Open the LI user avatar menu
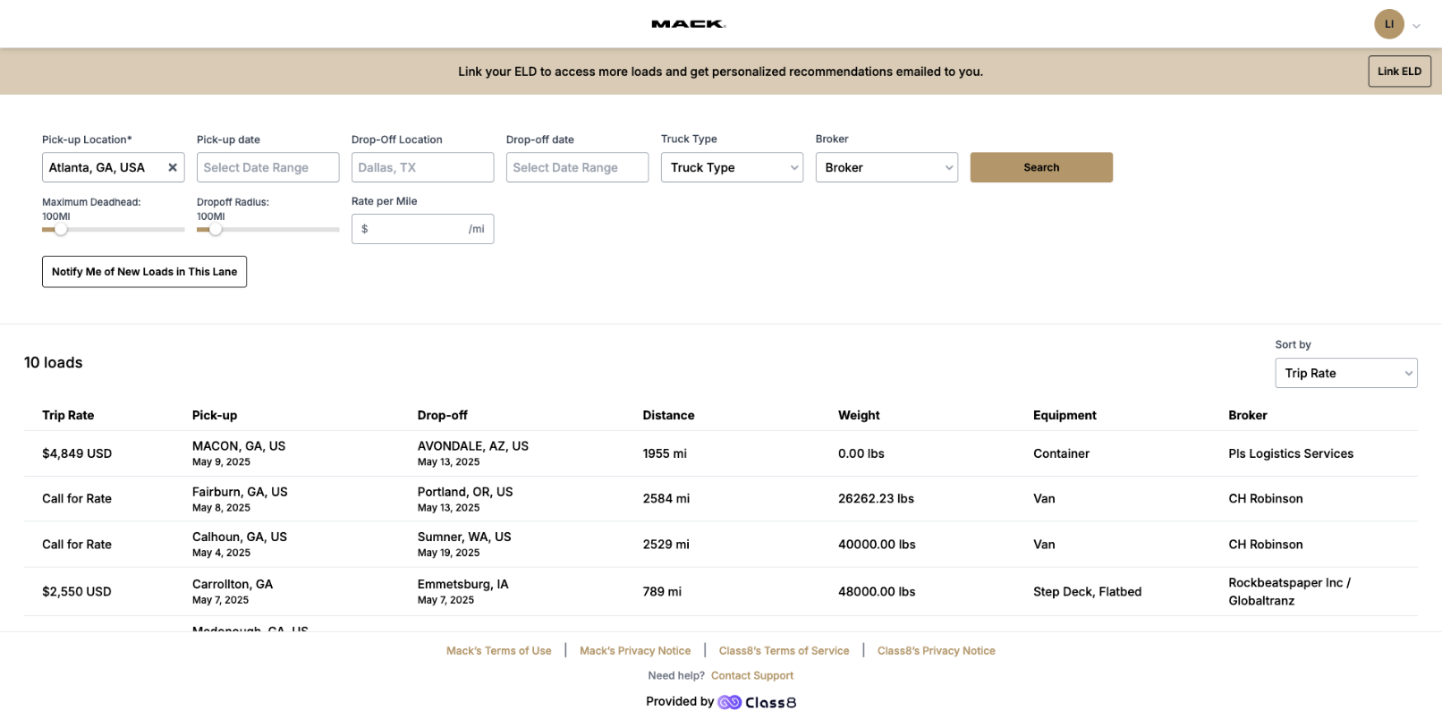Image resolution: width=1442 pixels, height=719 pixels. click(x=1388, y=24)
